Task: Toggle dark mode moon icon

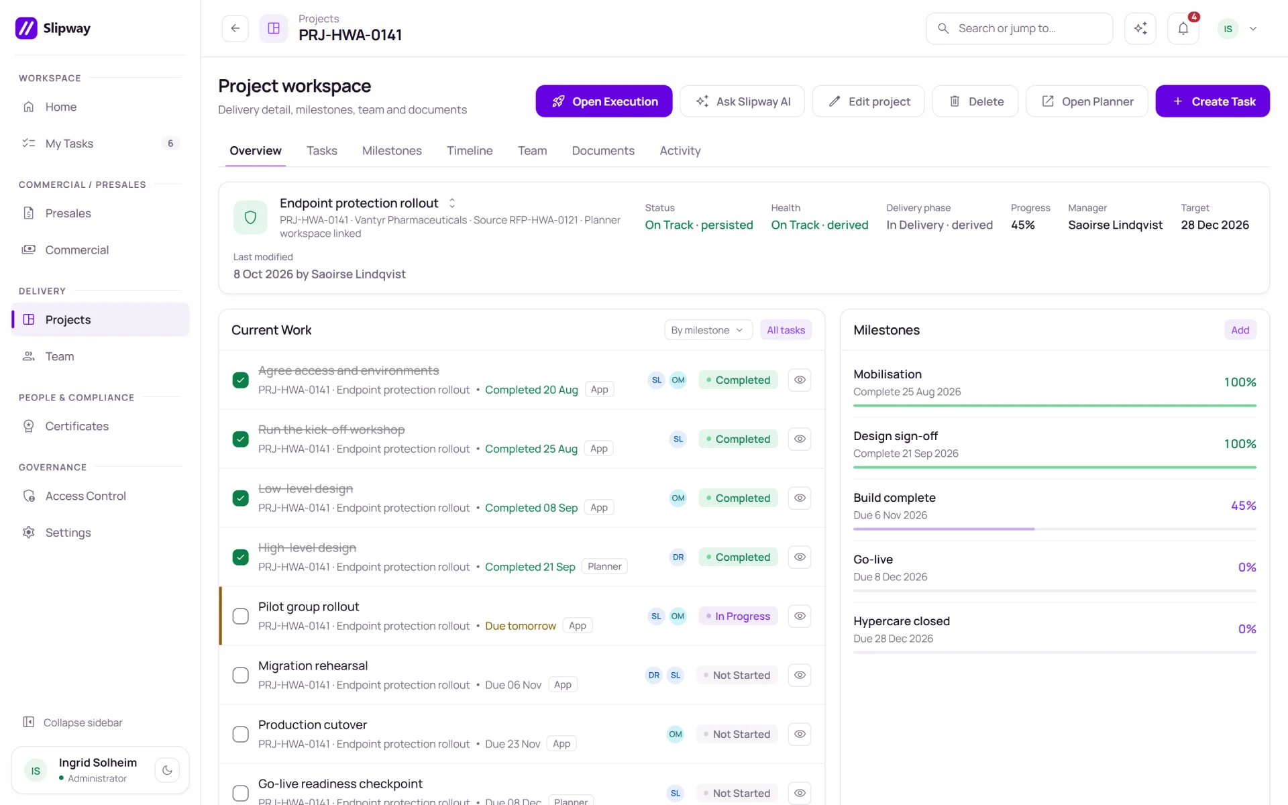Action: tap(167, 770)
